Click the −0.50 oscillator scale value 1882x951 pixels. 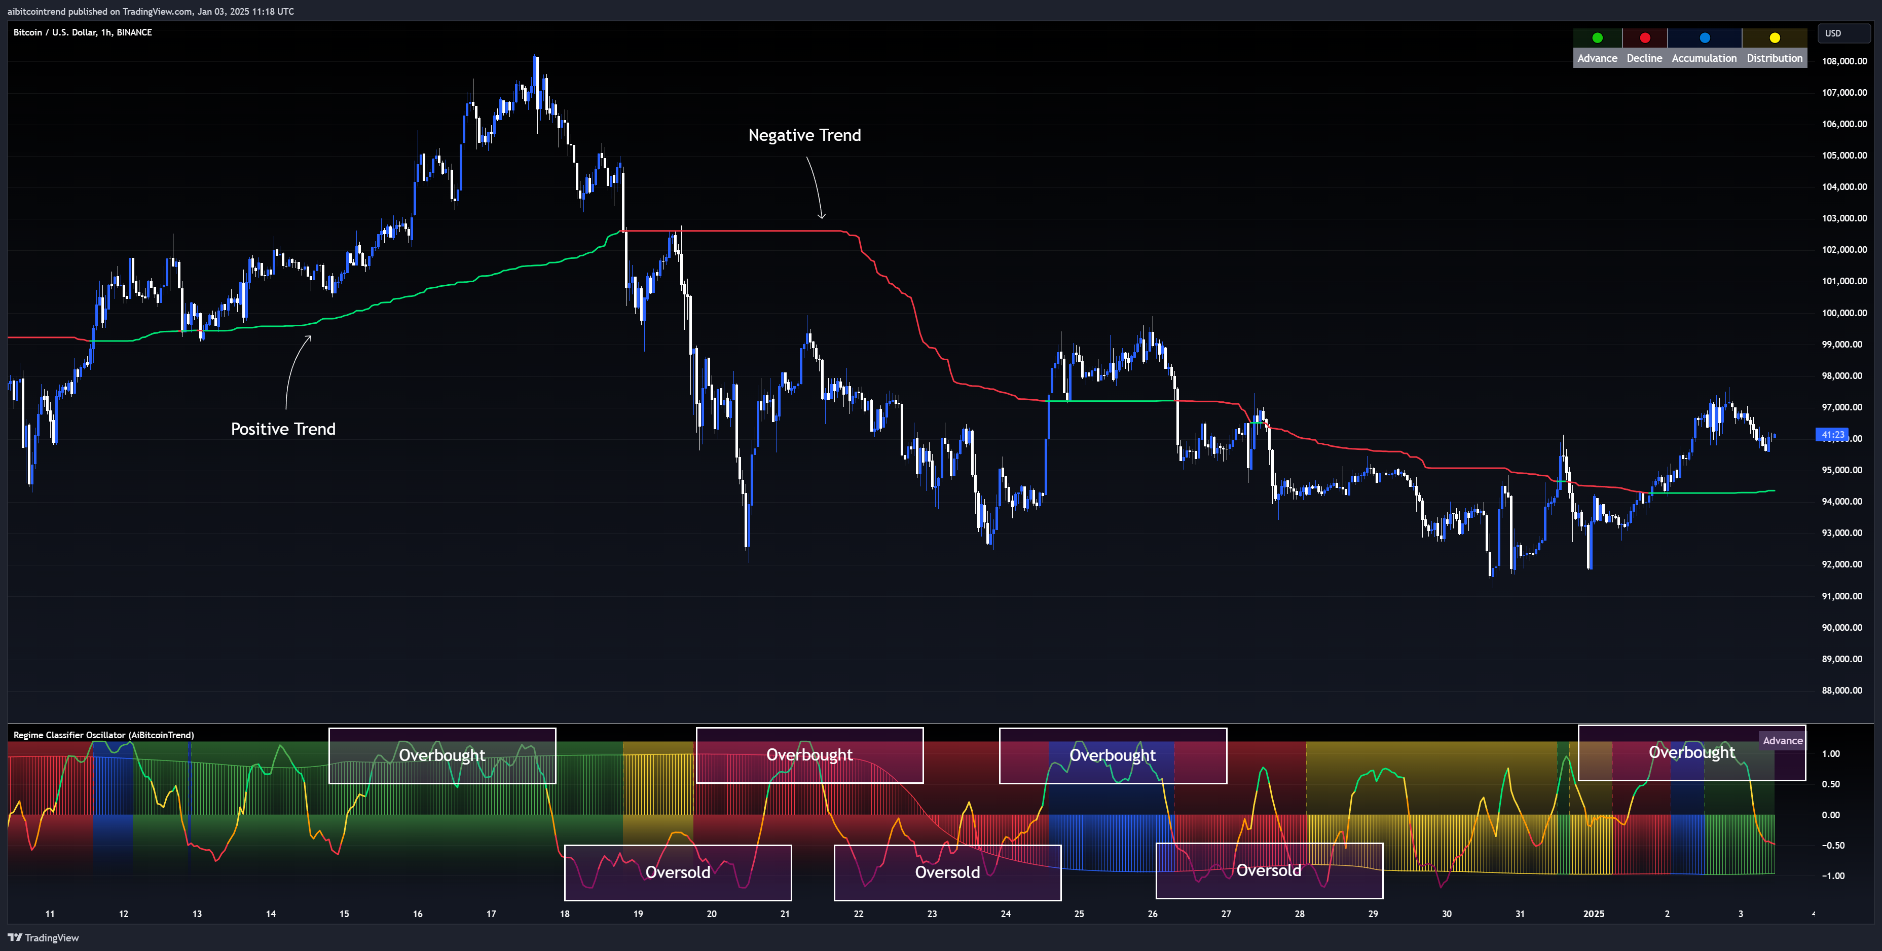coord(1833,845)
